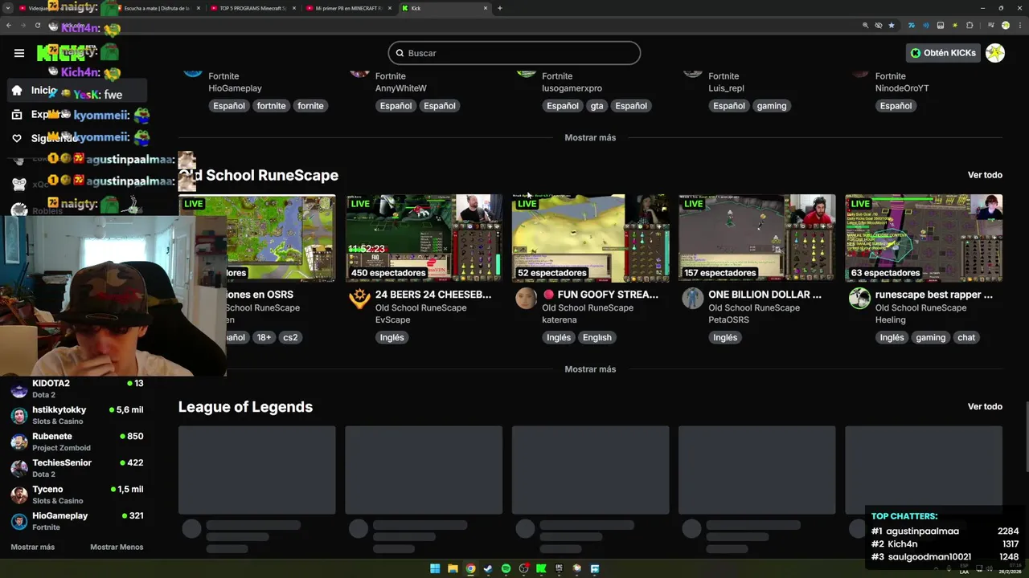Open KIDOTA2 channel avatar in sidebar
This screenshot has width=1029, height=578.
19,389
